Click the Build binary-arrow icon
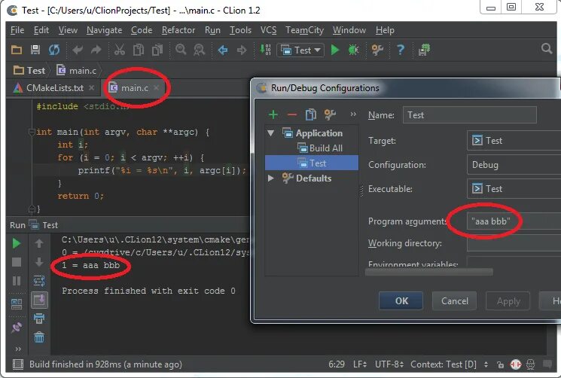This screenshot has width=561, height=378. [x=266, y=50]
